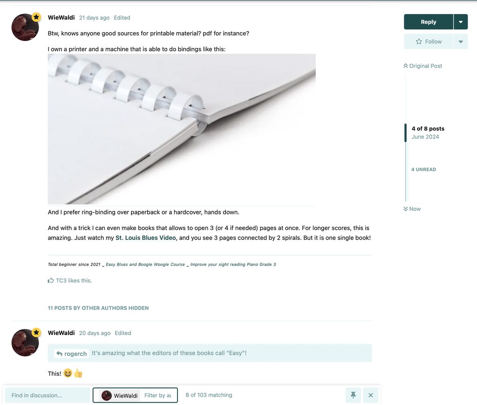Image resolution: width=477 pixels, height=405 pixels.
Task: Jump to Now at scrubber bottom
Action: coord(412,209)
